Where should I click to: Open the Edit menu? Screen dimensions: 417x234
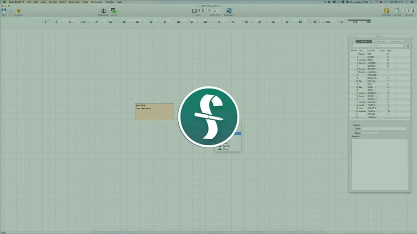36,2
